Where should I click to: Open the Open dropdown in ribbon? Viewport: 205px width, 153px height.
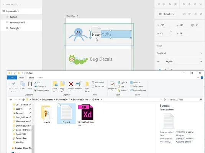122,82
